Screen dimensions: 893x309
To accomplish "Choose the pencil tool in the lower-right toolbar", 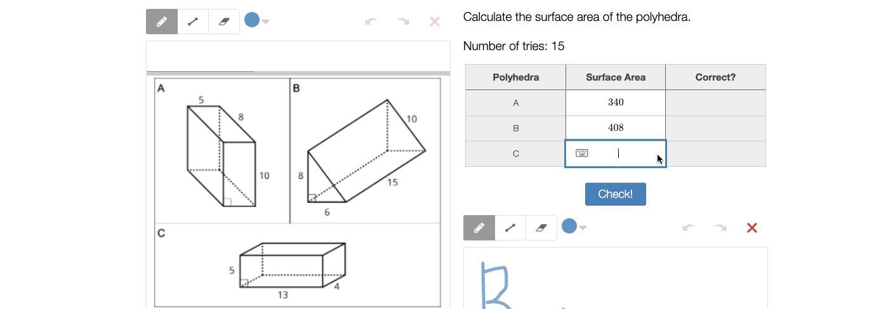I will tap(479, 228).
